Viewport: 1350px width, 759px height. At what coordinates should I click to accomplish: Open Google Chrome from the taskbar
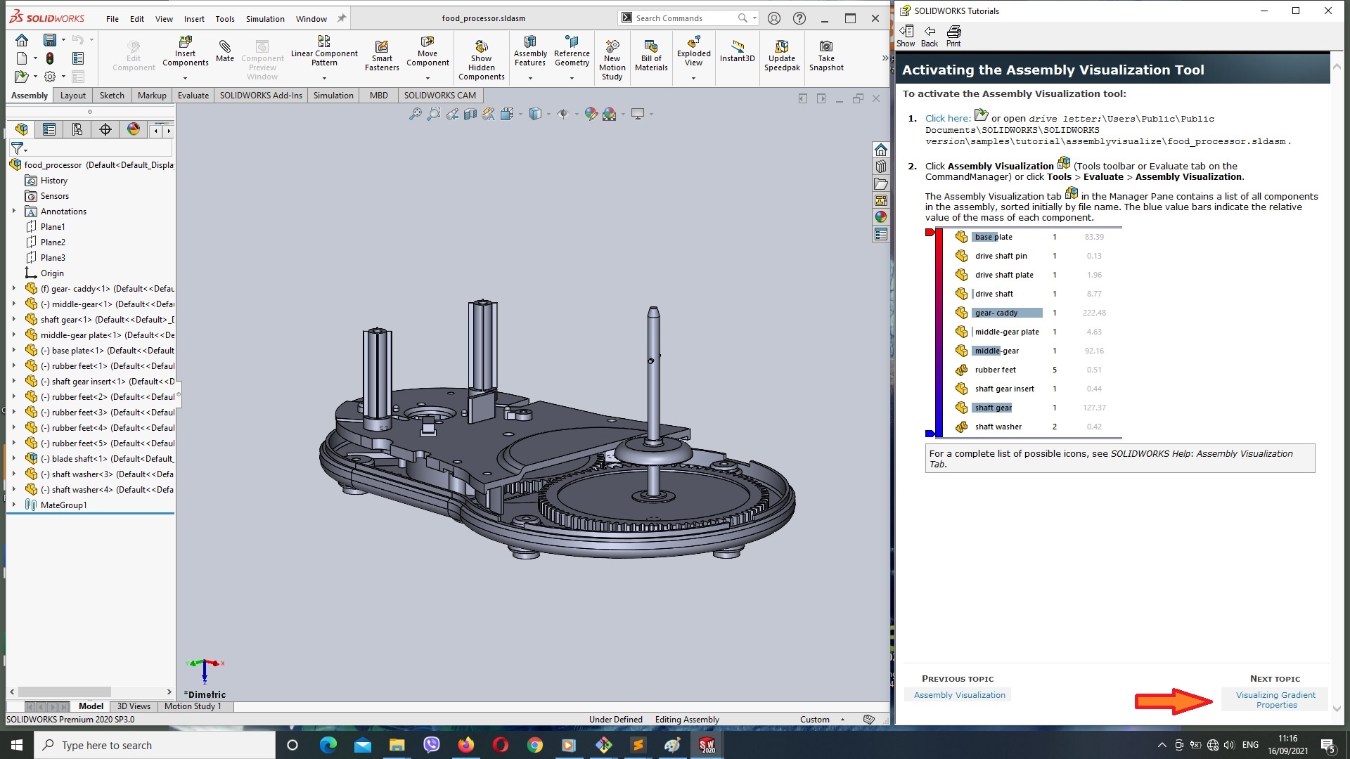point(534,745)
